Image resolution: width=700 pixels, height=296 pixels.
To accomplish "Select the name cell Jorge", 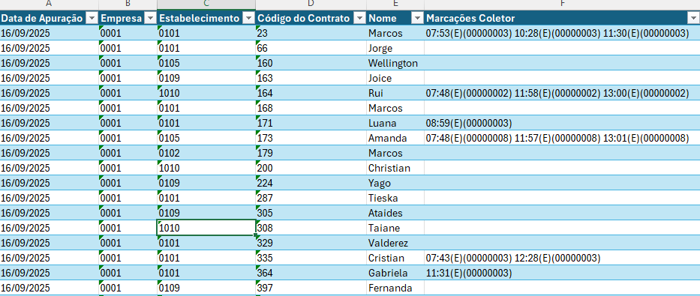I will (x=395, y=48).
